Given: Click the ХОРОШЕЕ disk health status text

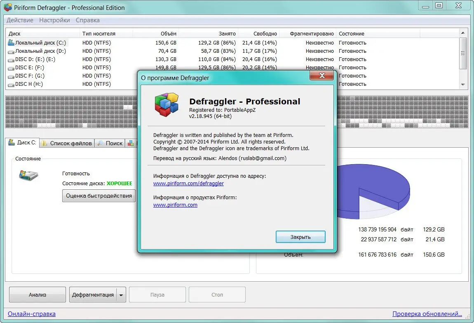Looking at the screenshot, I should [x=120, y=184].
